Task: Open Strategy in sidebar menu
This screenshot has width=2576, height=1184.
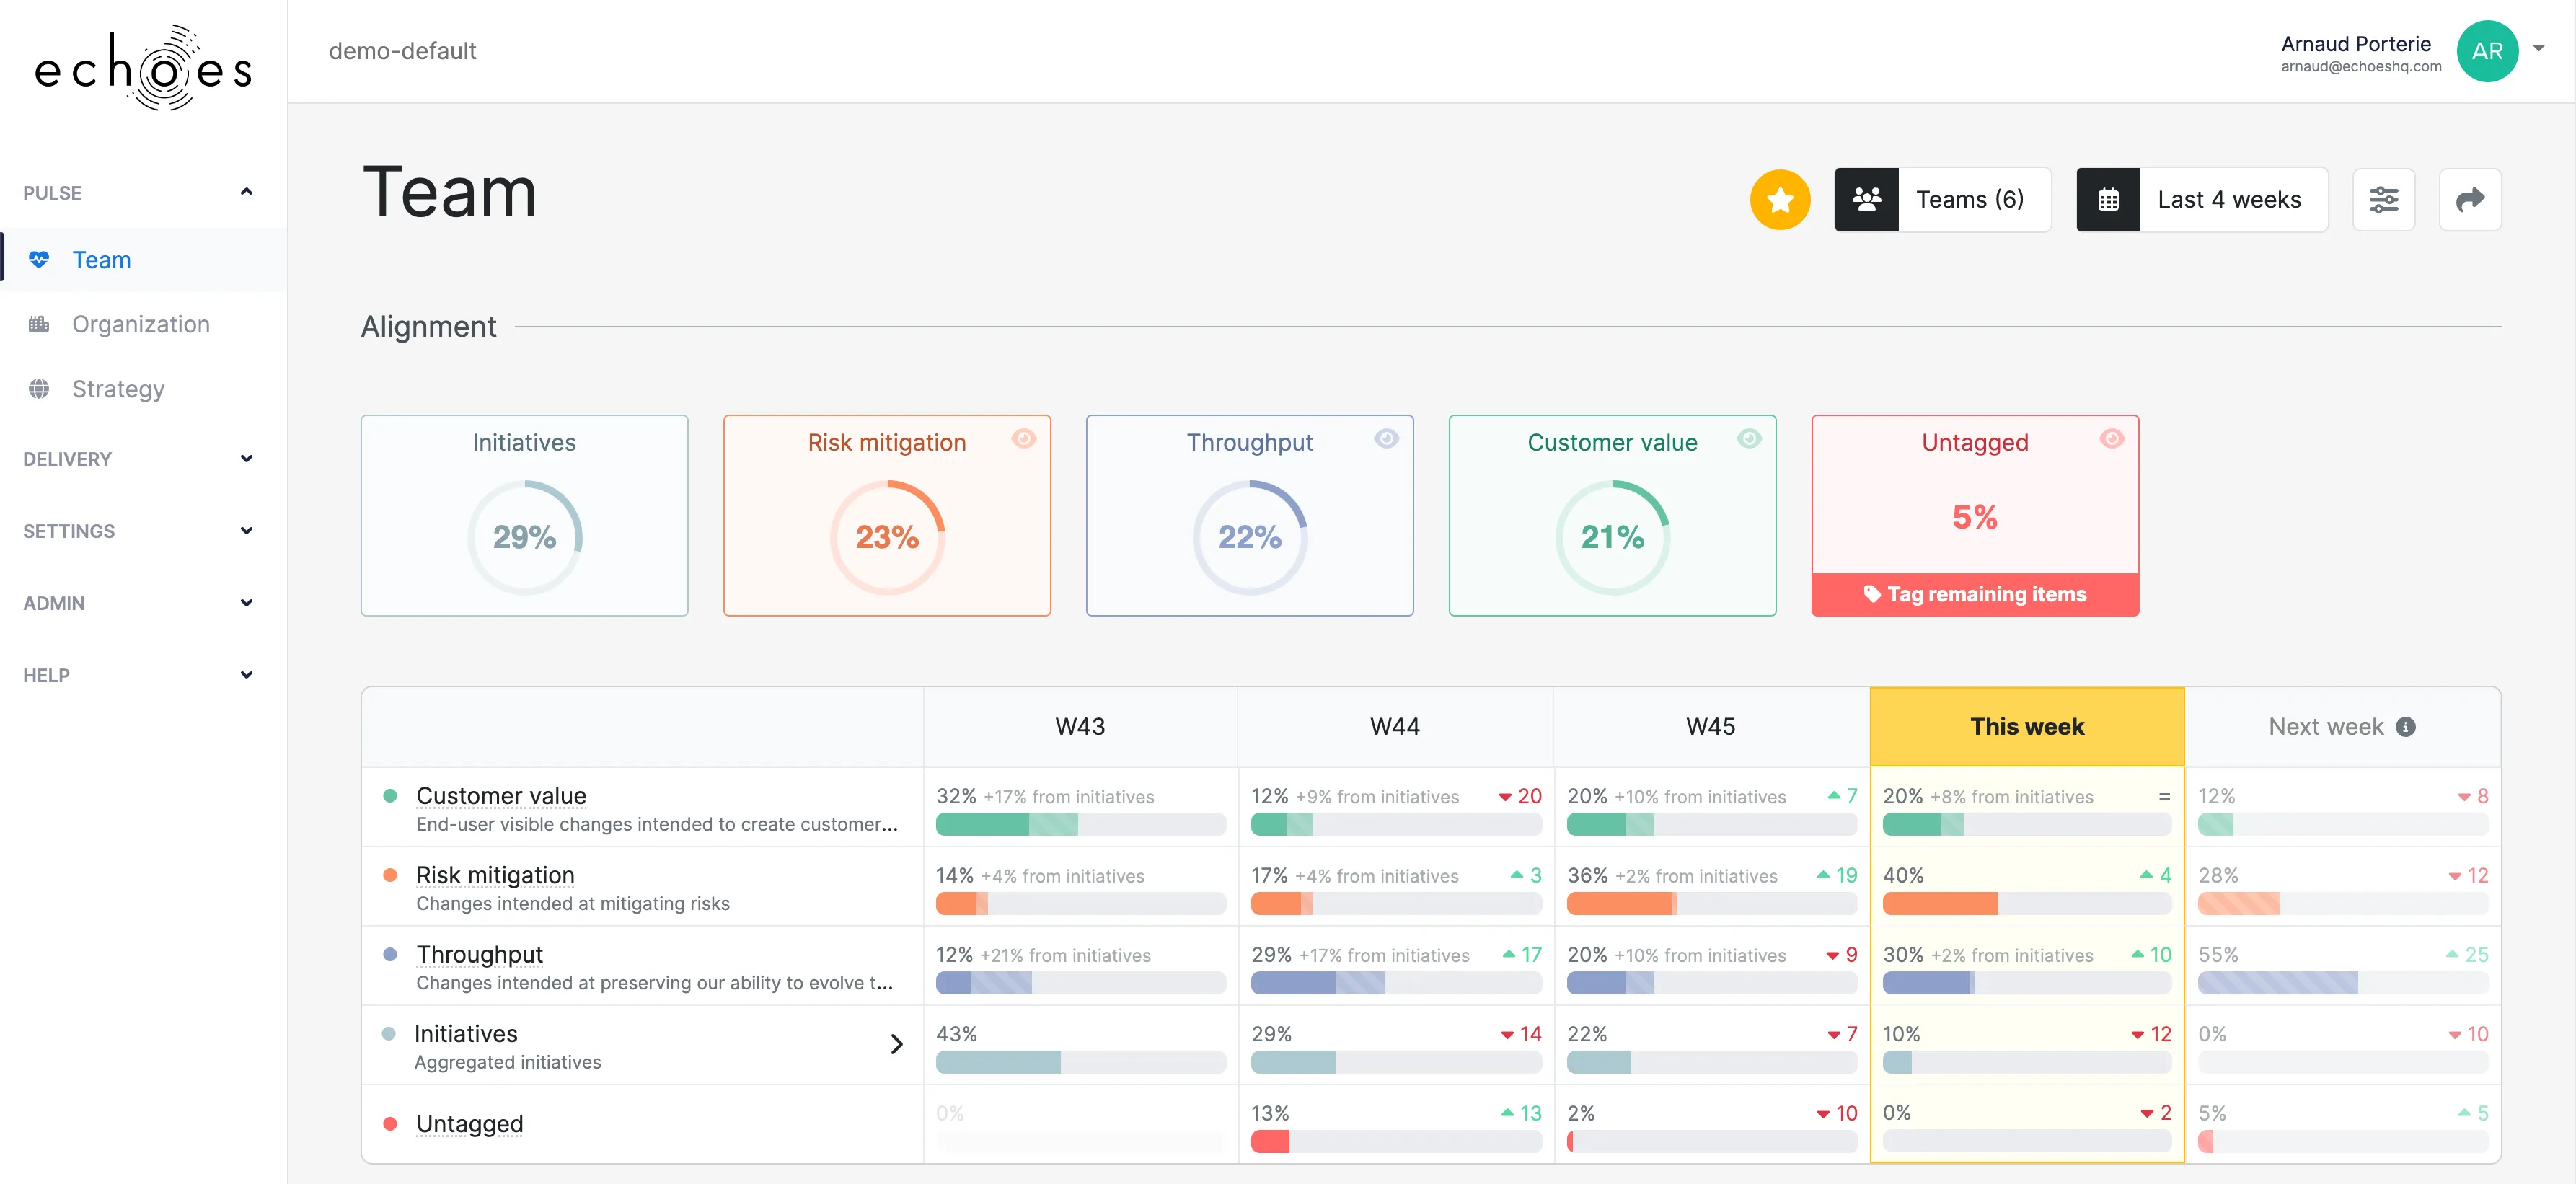Action: (x=144, y=389)
